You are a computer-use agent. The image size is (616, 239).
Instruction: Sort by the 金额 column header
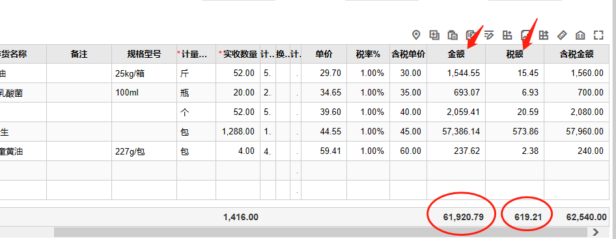(456, 54)
